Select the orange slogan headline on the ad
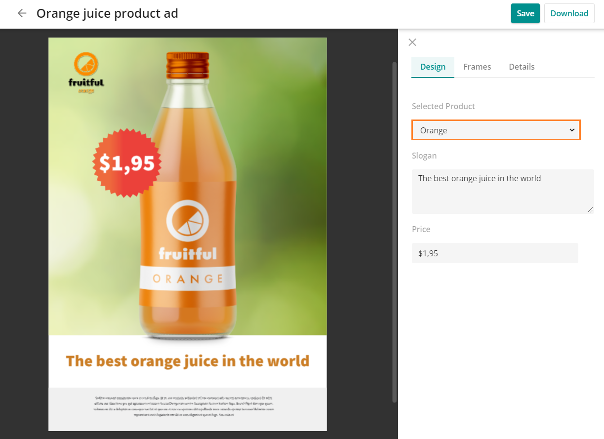Screen dimensions: 604x439 [x=188, y=361]
